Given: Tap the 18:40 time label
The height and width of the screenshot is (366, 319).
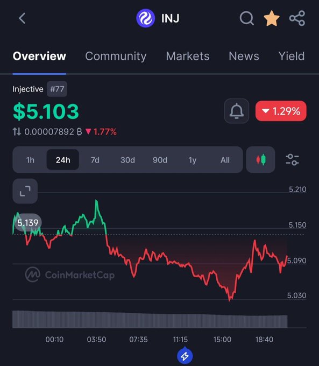Looking at the screenshot, I should pos(264,340).
